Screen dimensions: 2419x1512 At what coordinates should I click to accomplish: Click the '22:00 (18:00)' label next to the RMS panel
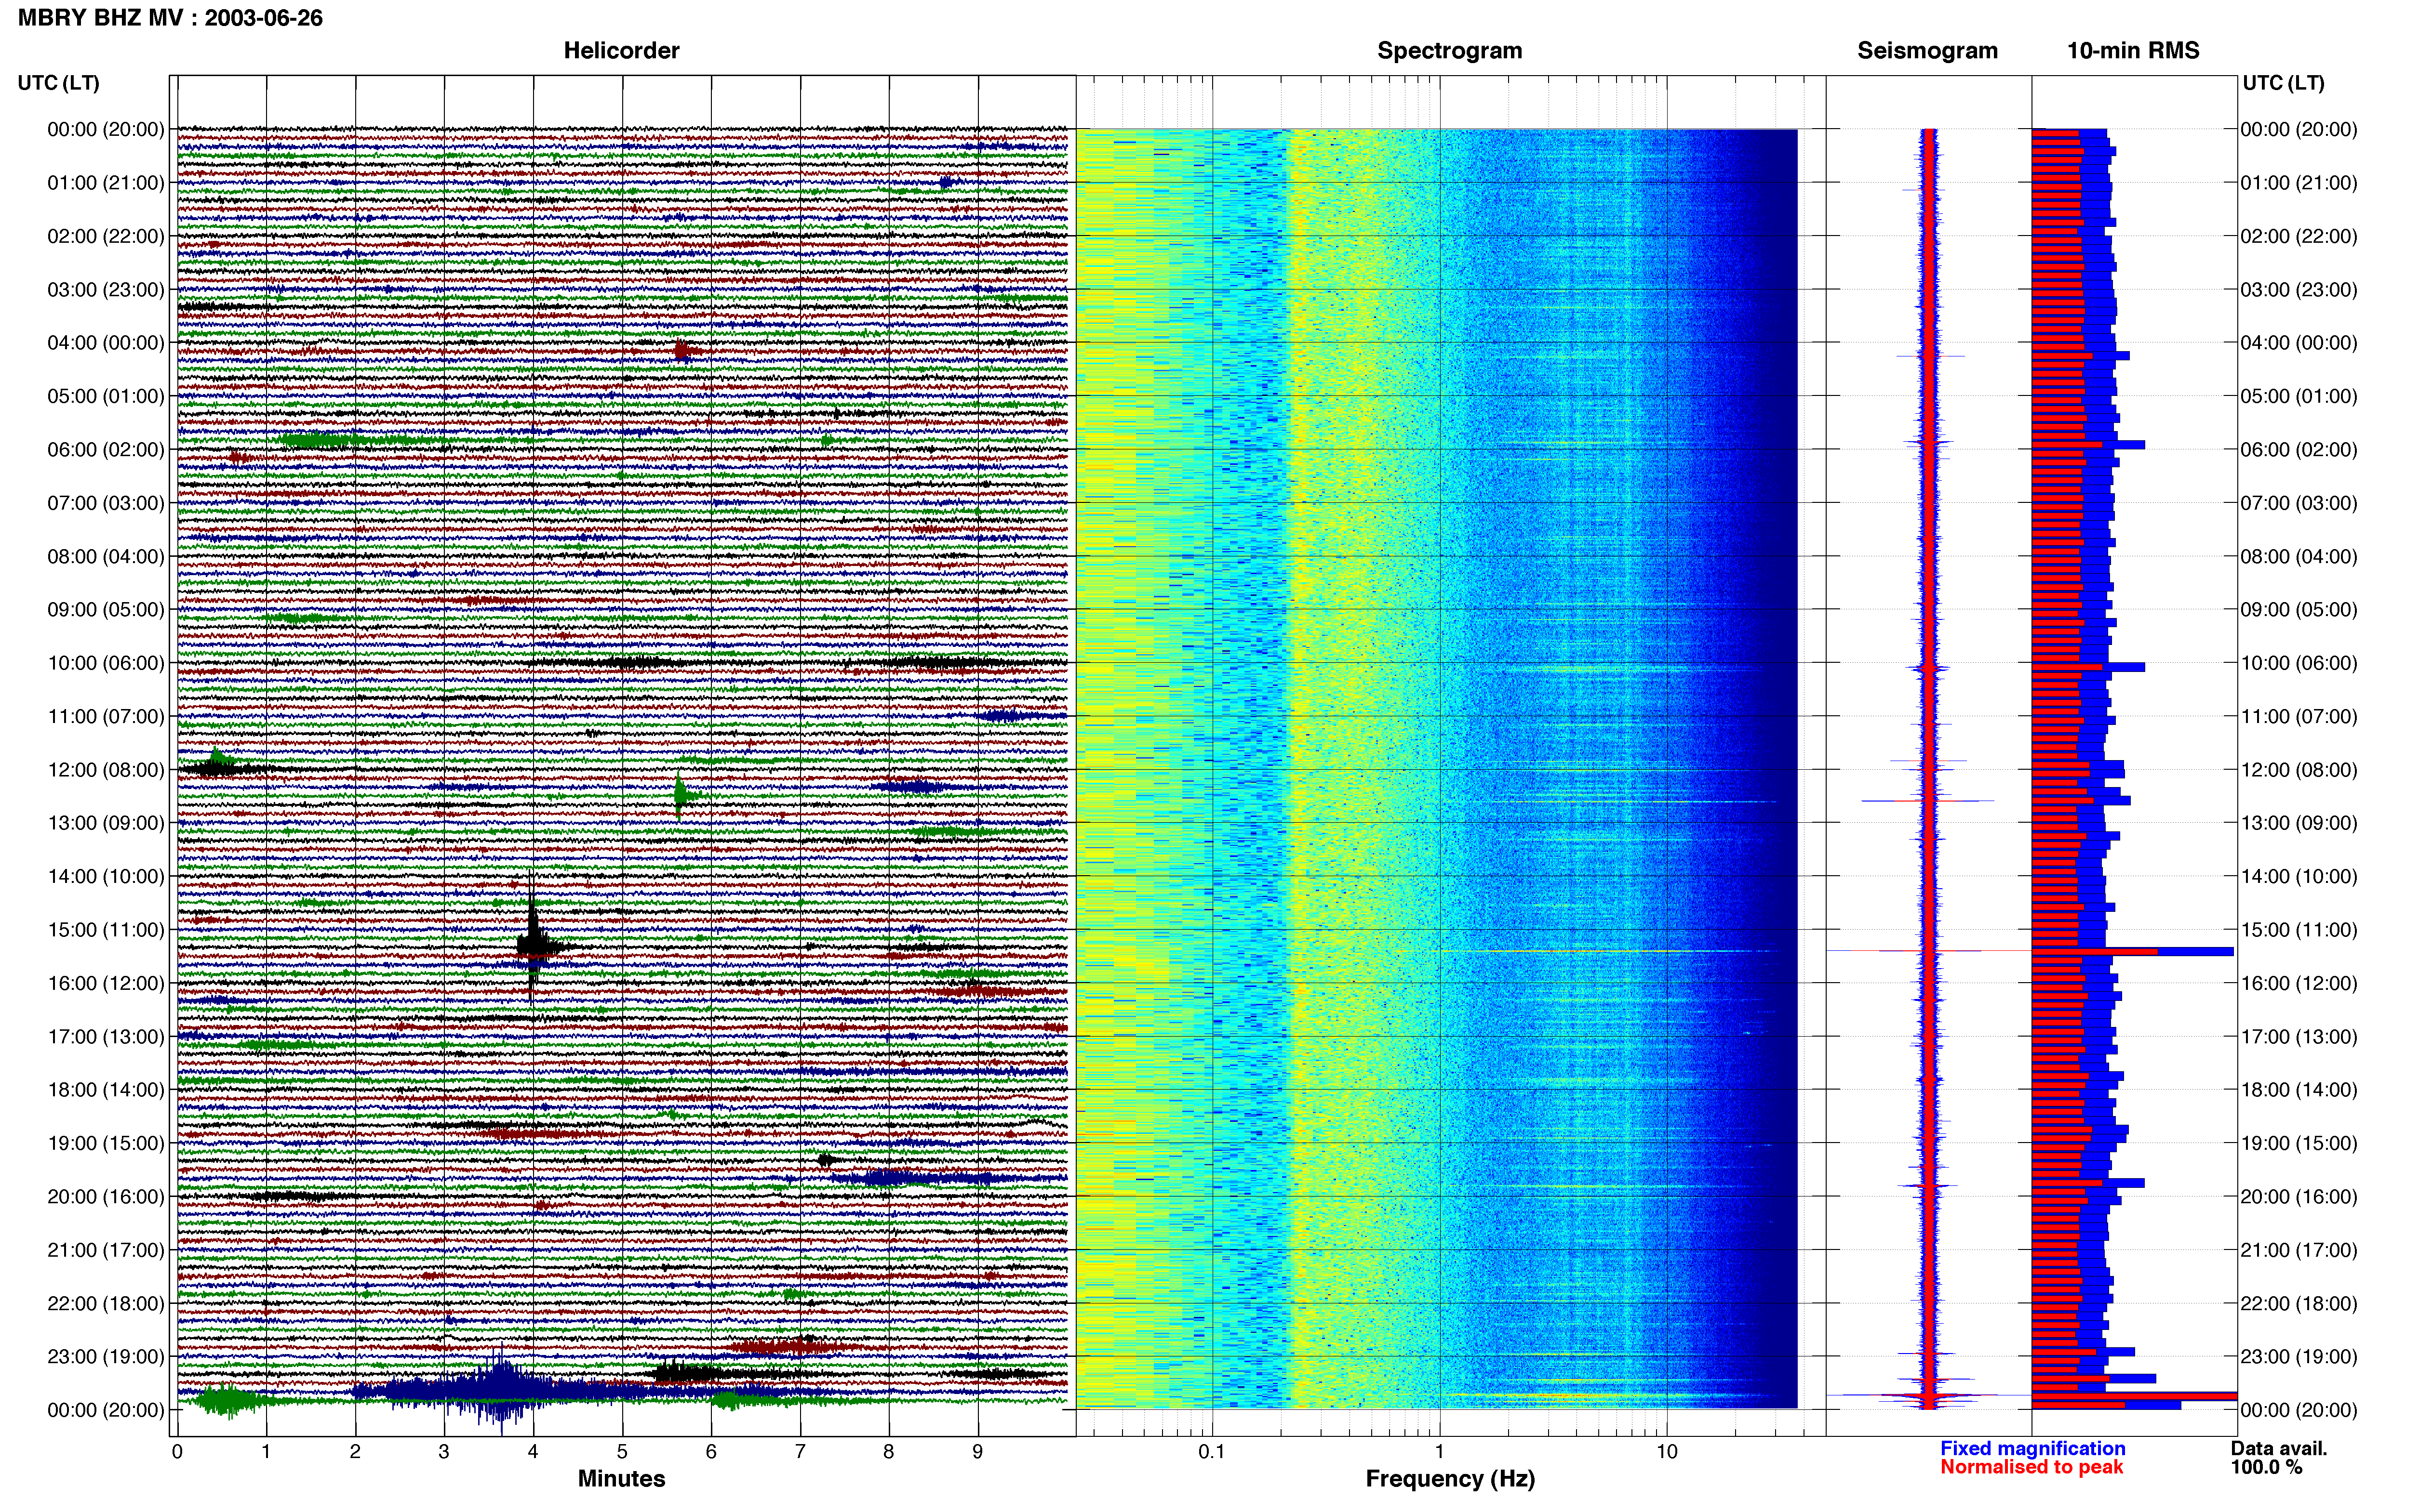[2299, 1303]
